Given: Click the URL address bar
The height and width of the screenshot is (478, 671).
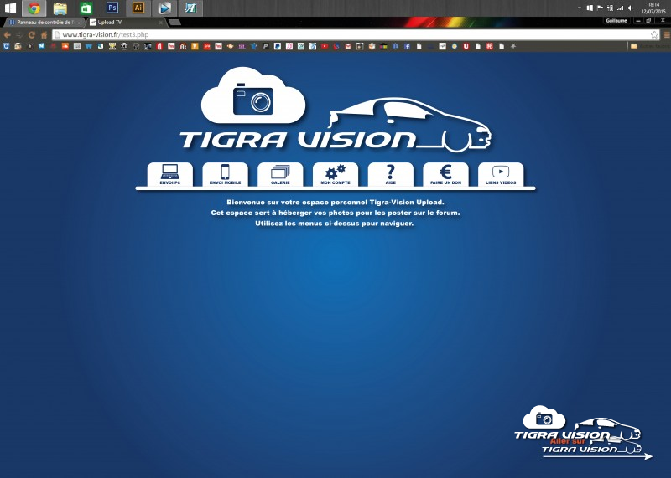Looking at the screenshot, I should [335, 35].
